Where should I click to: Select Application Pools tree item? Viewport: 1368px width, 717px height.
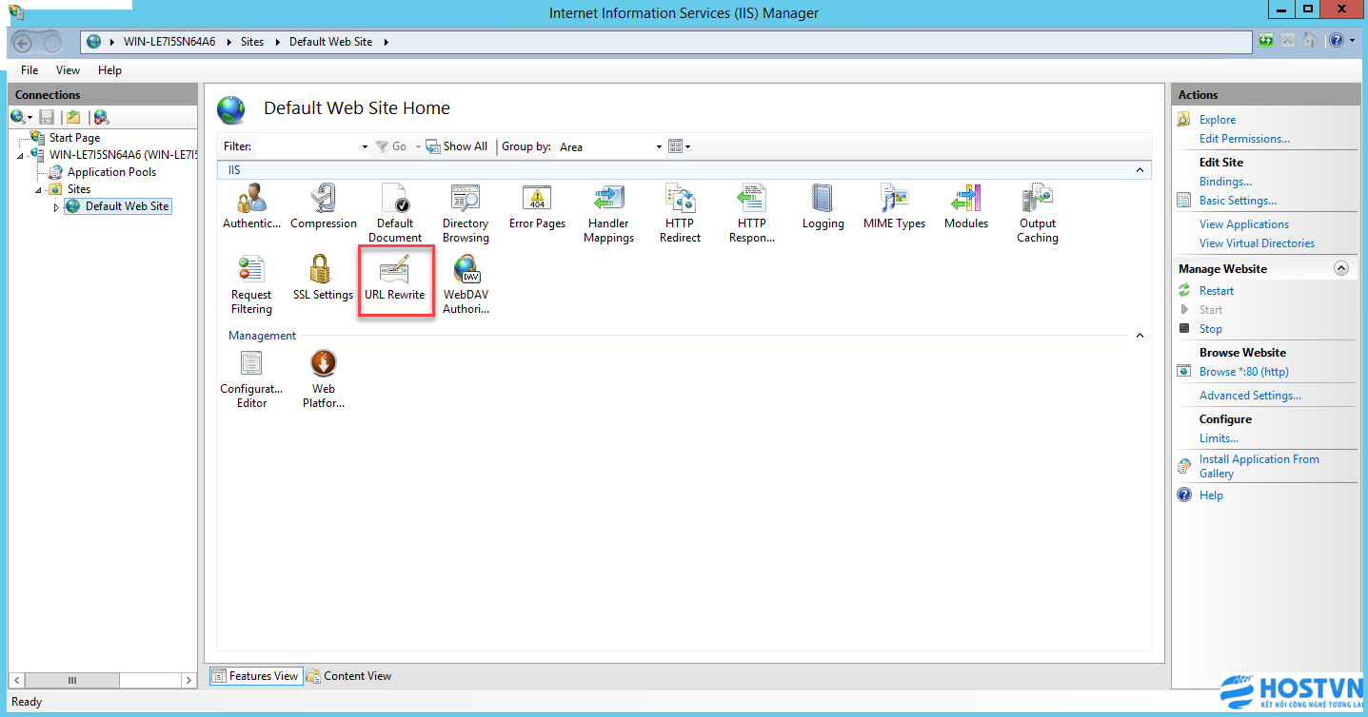click(x=111, y=172)
